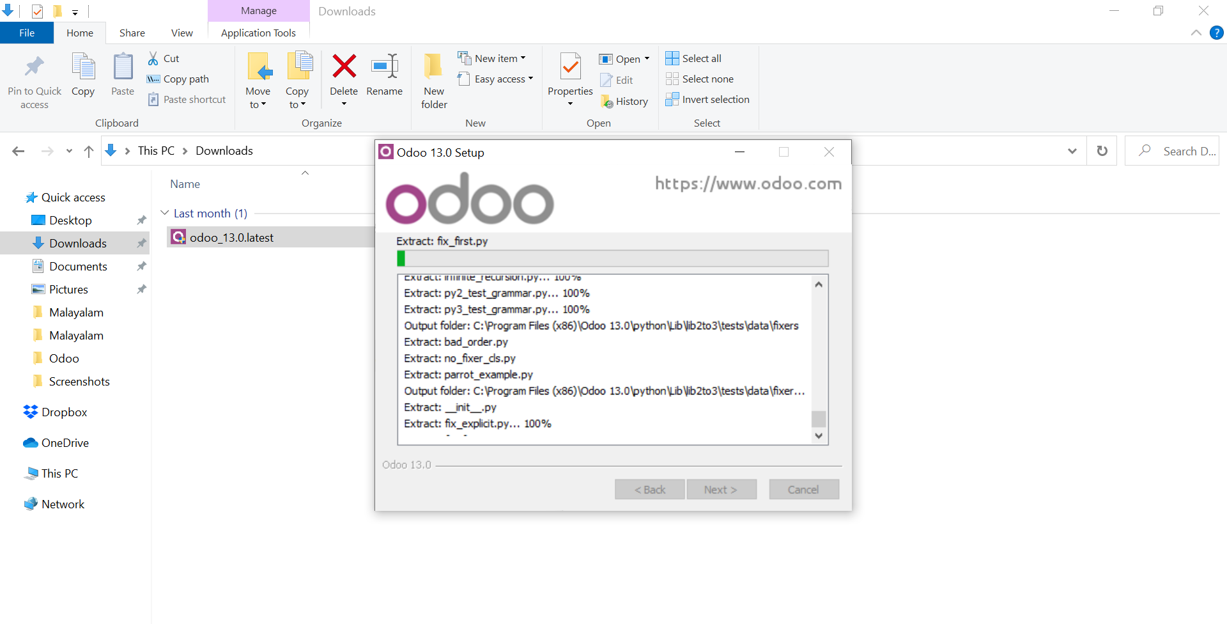Click the New folder icon
This screenshot has height=624, width=1227.
pos(433,66)
